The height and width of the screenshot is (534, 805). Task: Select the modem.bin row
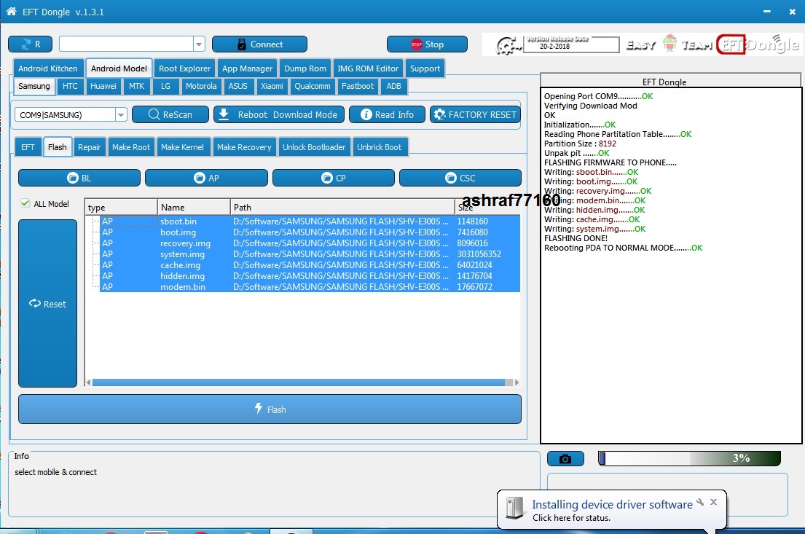310,286
